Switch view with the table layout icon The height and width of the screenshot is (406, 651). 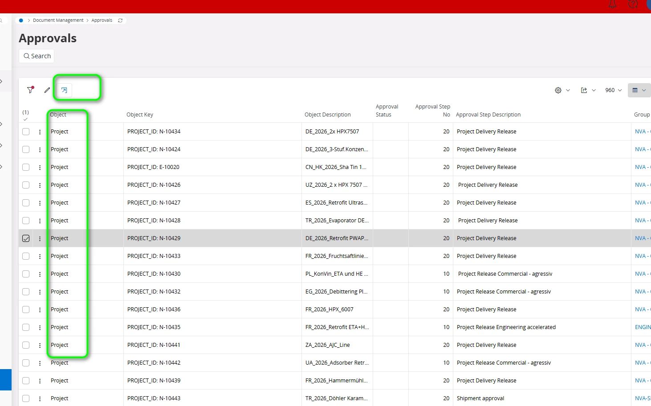point(635,90)
